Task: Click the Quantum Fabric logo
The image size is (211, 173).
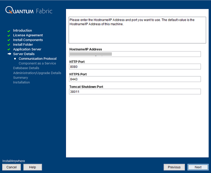Action: point(29,10)
